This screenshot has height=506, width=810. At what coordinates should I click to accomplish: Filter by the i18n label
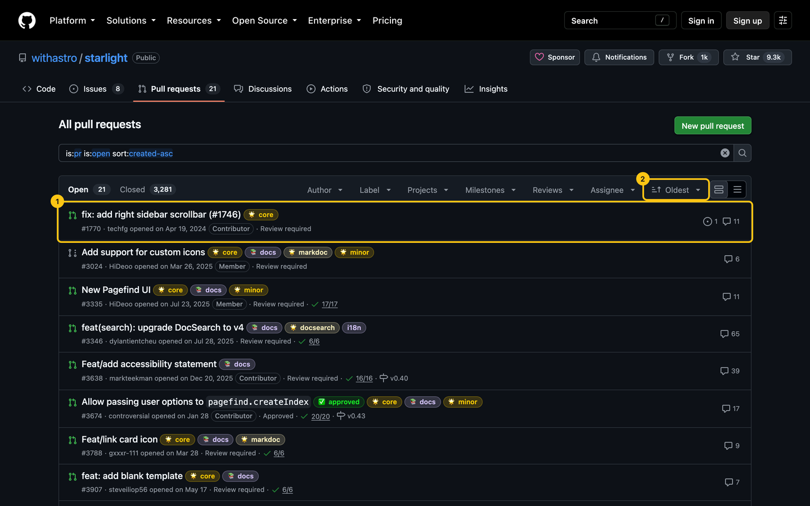(354, 328)
